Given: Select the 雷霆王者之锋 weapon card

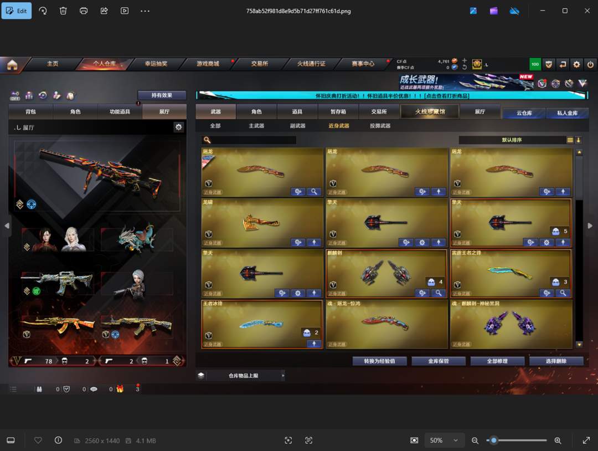Looking at the screenshot, I should (x=511, y=273).
